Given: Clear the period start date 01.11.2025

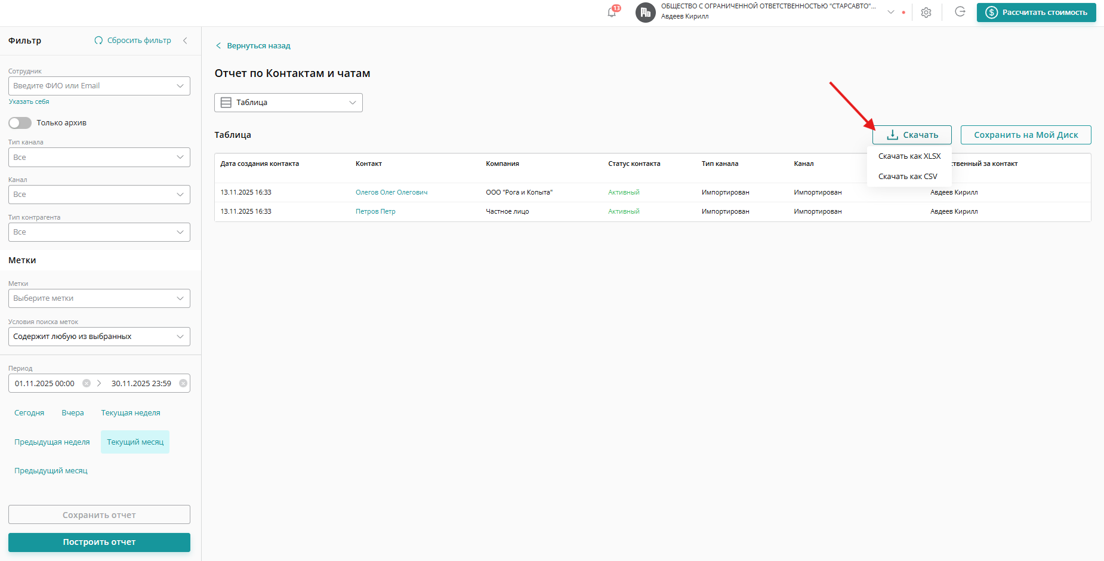Looking at the screenshot, I should point(87,383).
